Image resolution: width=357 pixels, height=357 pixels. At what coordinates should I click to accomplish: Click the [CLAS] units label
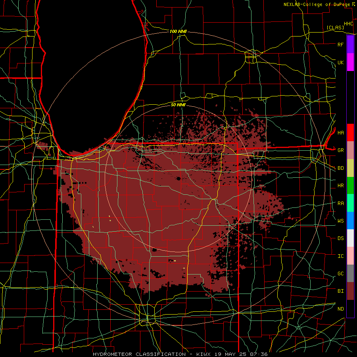[x=335, y=28]
